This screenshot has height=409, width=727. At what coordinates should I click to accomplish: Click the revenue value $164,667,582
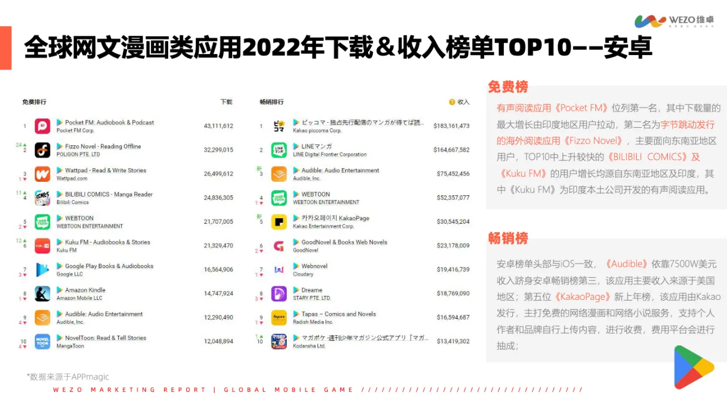(452, 150)
